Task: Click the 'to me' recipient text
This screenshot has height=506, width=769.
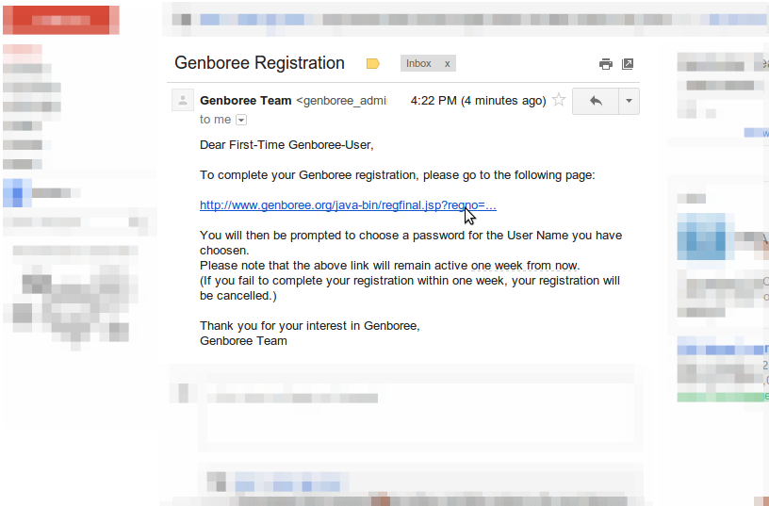Action: [215, 120]
